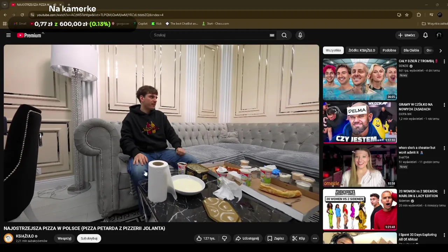This screenshot has width=448, height=252.
Task: Dislike the video with thumbs-down
Action: pos(224,238)
